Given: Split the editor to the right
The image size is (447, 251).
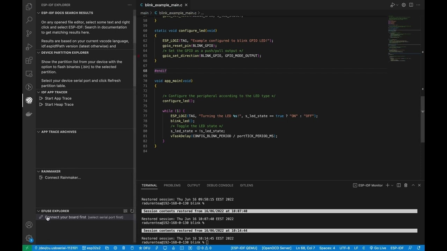Looking at the screenshot, I should (411, 5).
